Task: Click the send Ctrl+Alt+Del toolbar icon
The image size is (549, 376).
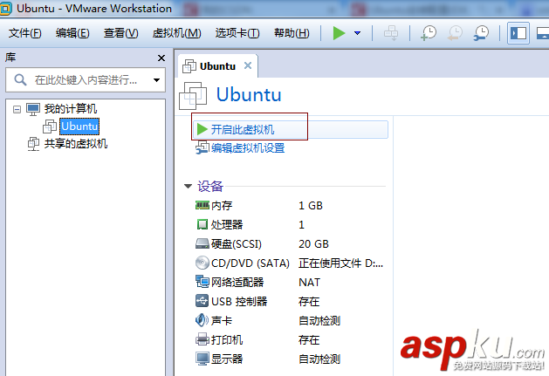Action: pyautogui.click(x=391, y=33)
